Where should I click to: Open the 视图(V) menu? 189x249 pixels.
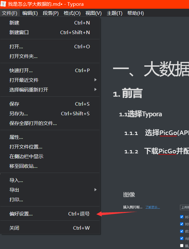[x=93, y=13]
